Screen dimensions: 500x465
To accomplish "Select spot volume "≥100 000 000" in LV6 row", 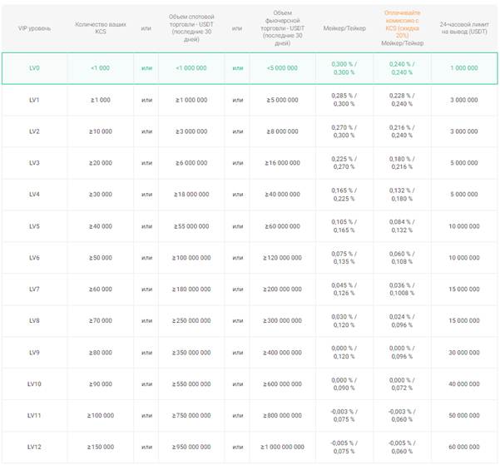I will point(191,258).
